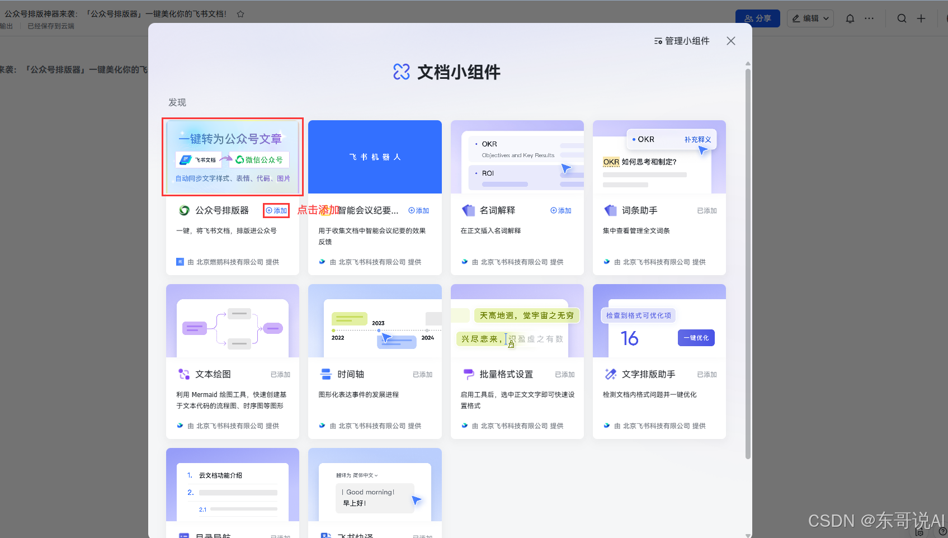This screenshot has height=538, width=948.
Task: Click 一键优化 button in 文字排版助手 preview
Action: (696, 338)
